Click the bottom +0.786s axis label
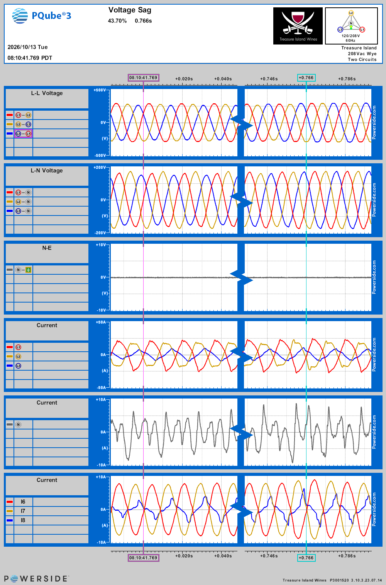This screenshot has height=585, width=386. click(347, 556)
